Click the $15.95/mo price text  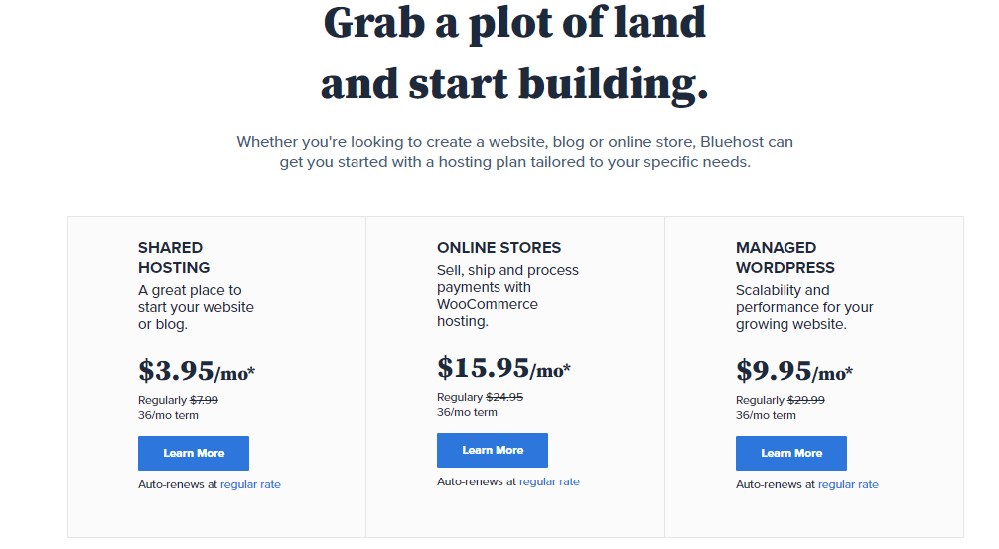click(503, 368)
